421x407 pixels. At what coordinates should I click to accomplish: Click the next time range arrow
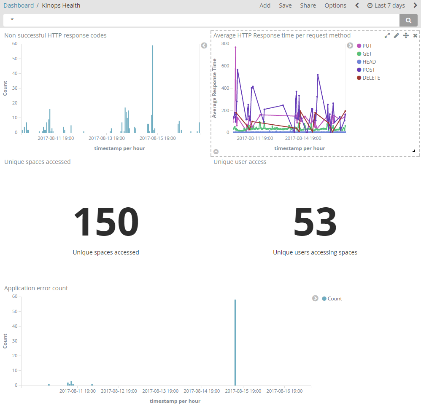click(x=415, y=5)
